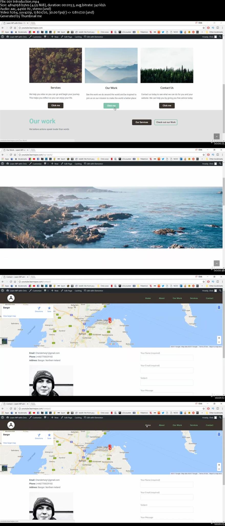
Task: Click the beanie portrait photo in the contact frame stamped 00:01:12
Action: (x=51, y=380)
